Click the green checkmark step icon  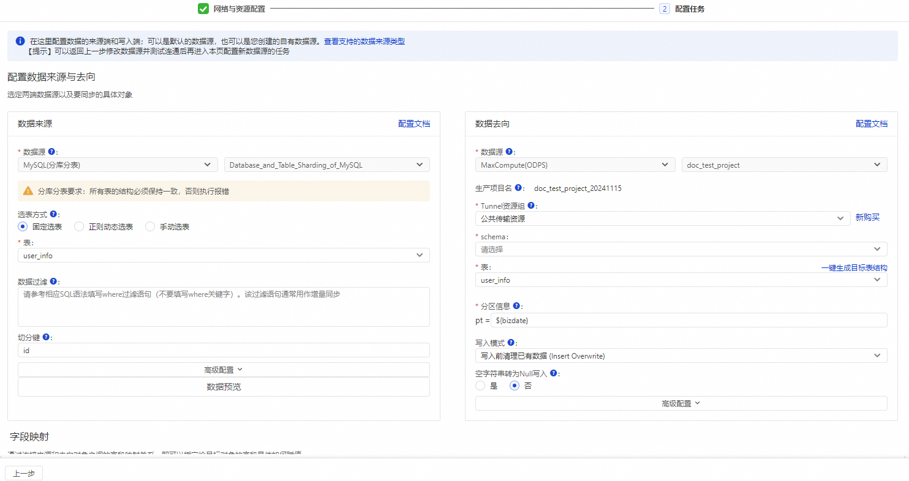click(x=203, y=9)
